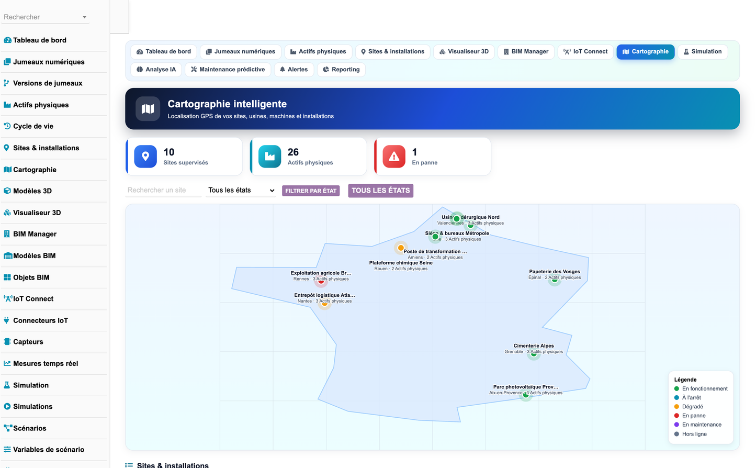Open the Actifs physiques tab
756x468 pixels.
(319, 52)
